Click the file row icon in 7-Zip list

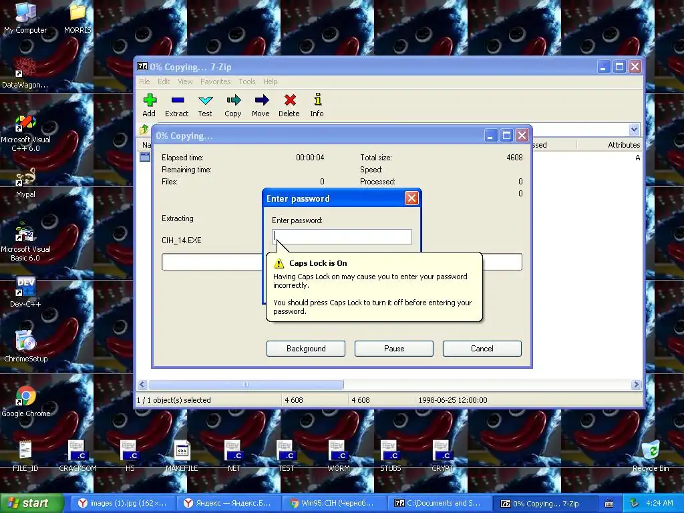145,157
